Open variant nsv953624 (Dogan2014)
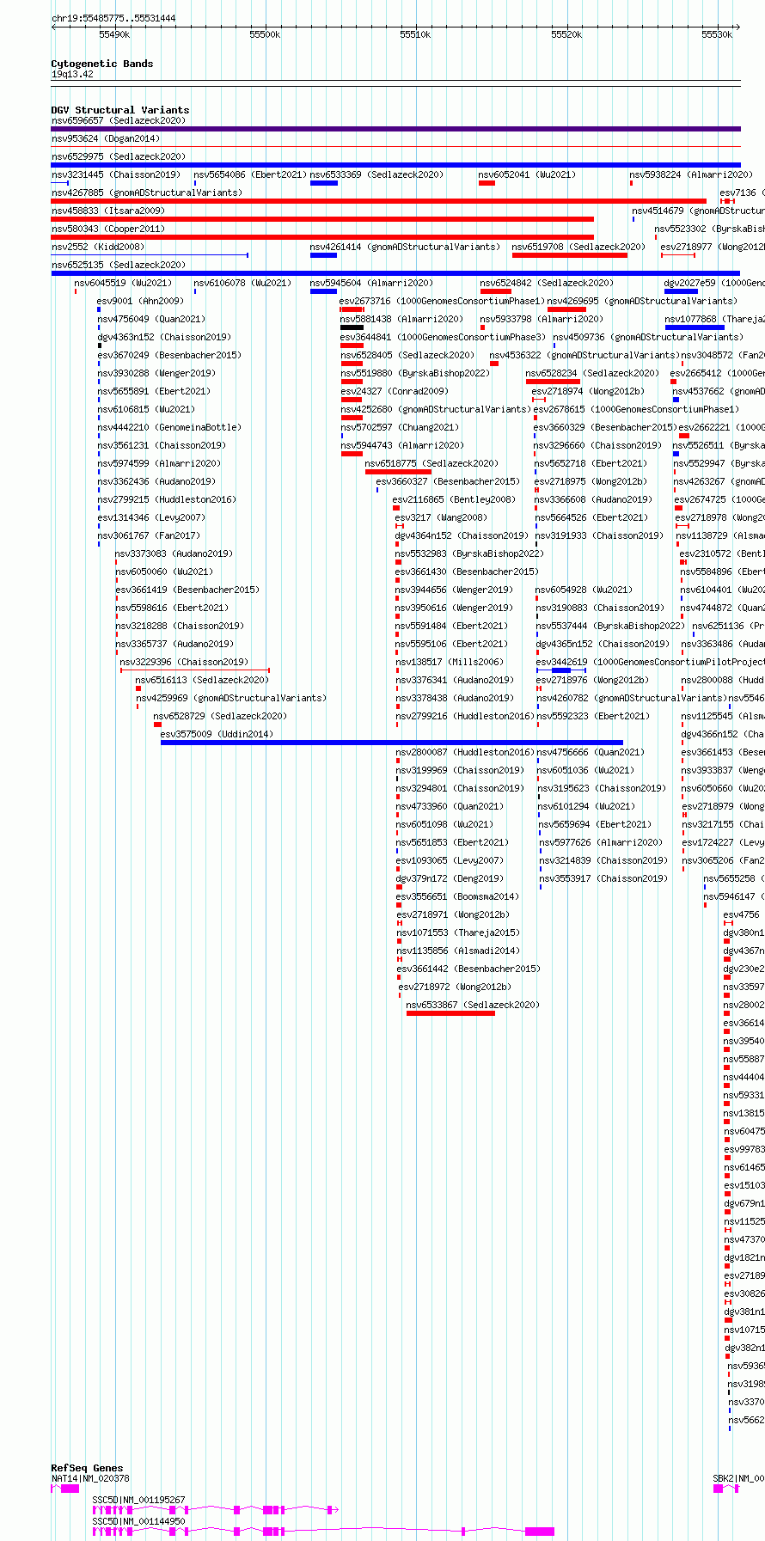 [106, 138]
